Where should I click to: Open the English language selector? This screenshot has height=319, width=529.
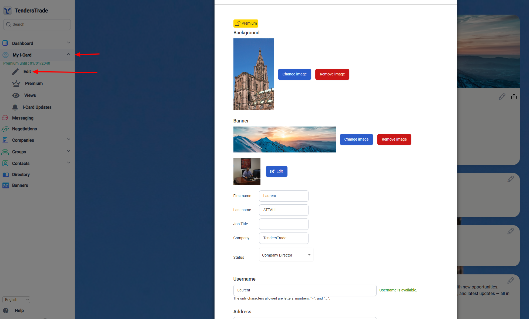point(16,300)
